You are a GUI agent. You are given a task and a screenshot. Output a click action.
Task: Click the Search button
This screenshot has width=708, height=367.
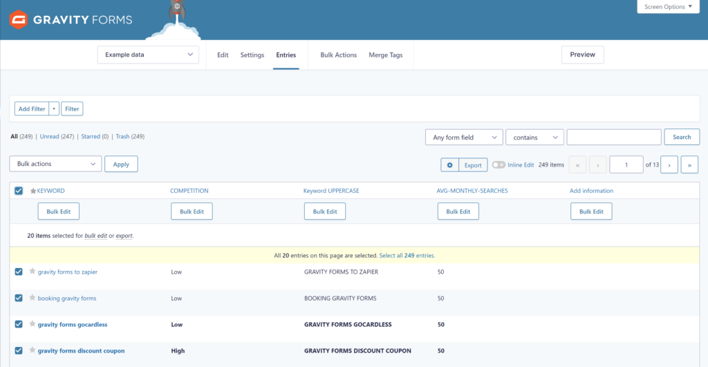coord(682,138)
